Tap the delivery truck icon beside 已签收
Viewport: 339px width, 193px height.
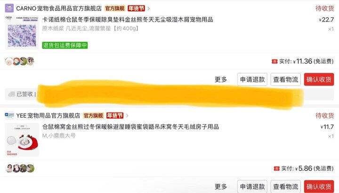11,94
